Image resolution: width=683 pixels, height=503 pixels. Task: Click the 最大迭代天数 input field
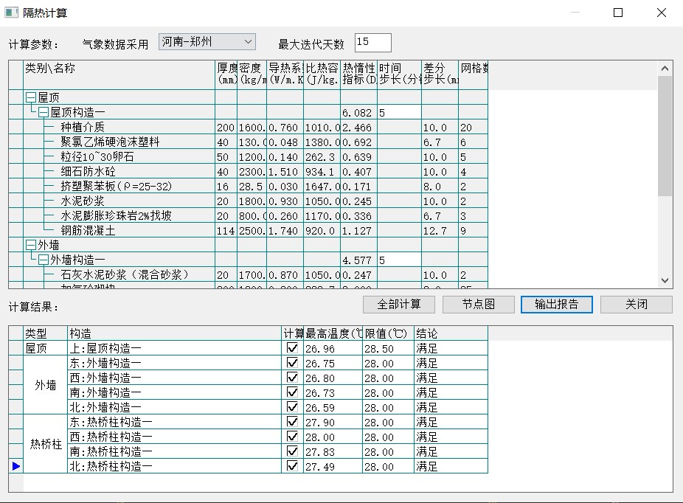372,43
